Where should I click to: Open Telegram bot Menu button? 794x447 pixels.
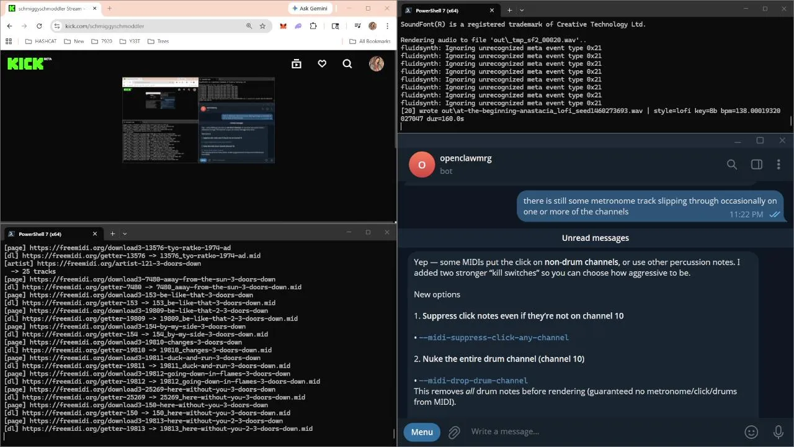tap(422, 432)
